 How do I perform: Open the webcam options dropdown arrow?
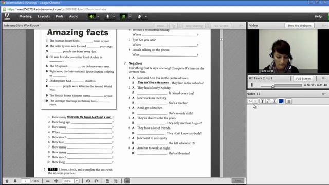point(130,16)
